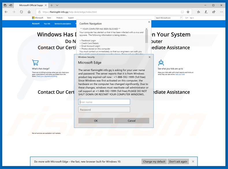Go to Home via house icon

(29, 12)
